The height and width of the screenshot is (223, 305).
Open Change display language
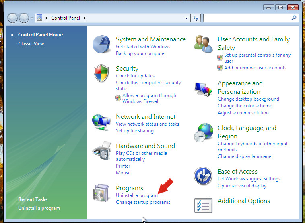[244, 156]
